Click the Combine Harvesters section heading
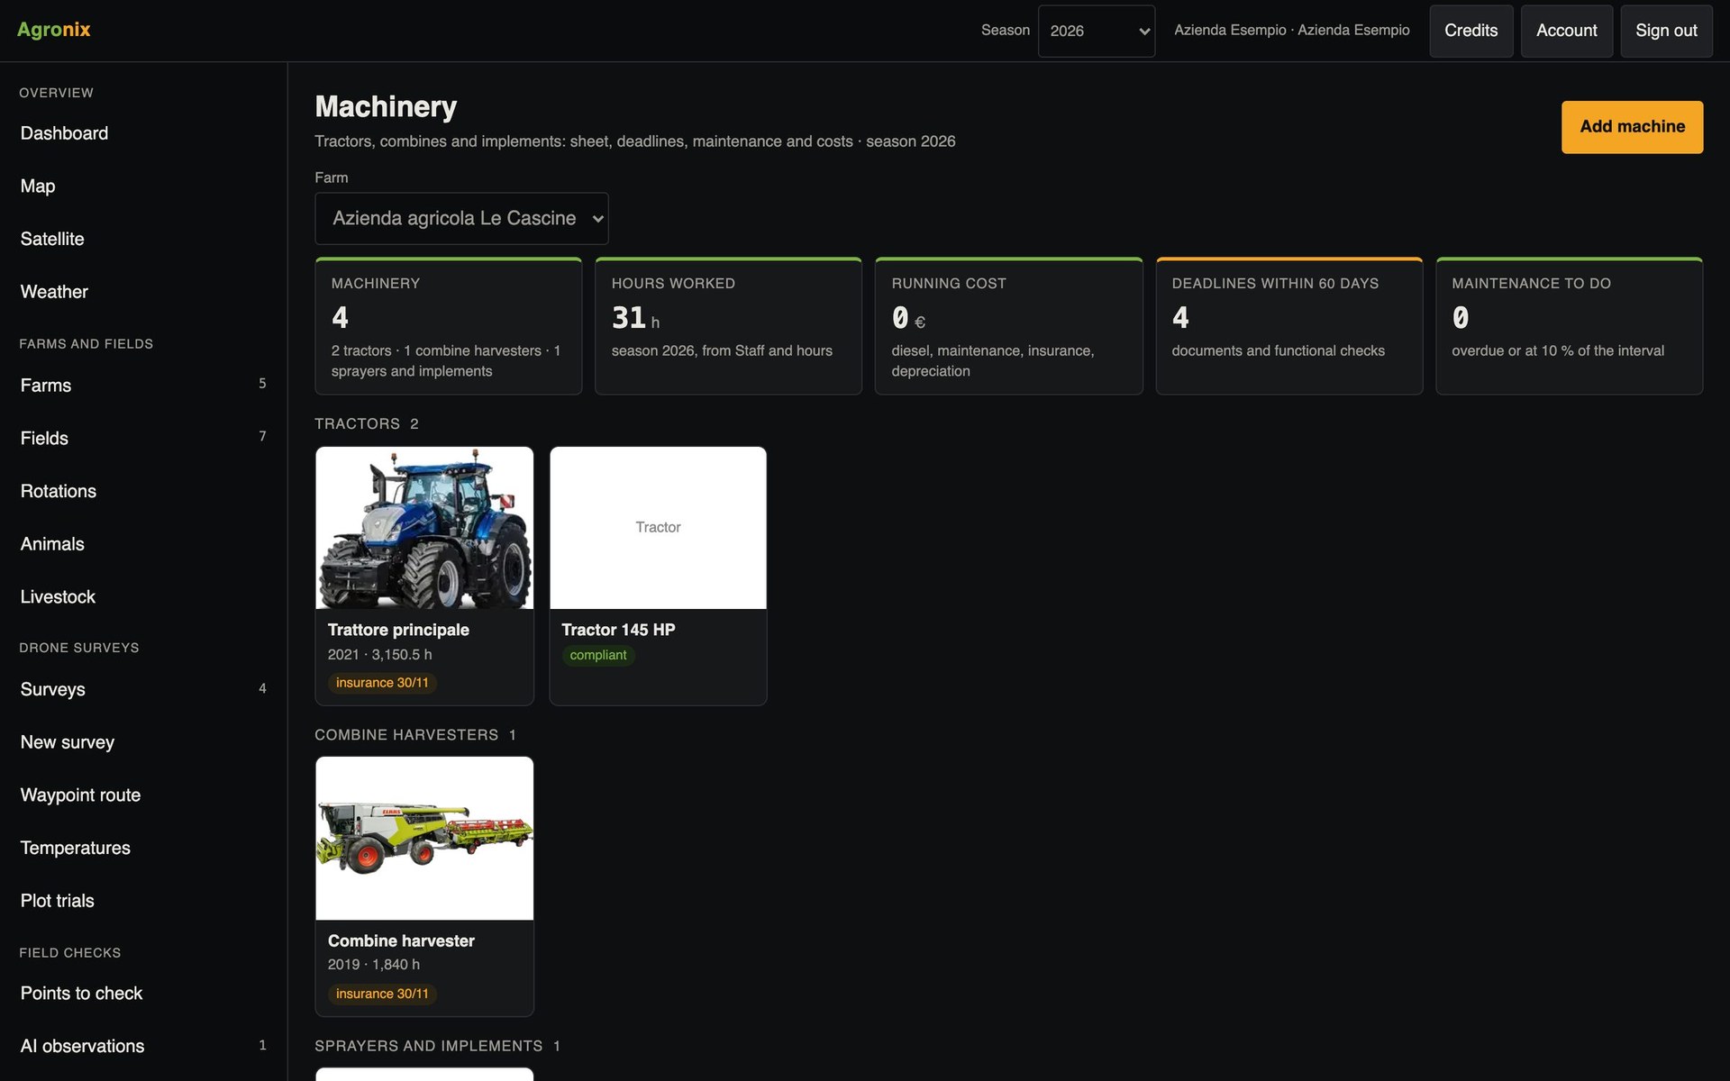Screen dimensions: 1730x1081 (x=406, y=735)
